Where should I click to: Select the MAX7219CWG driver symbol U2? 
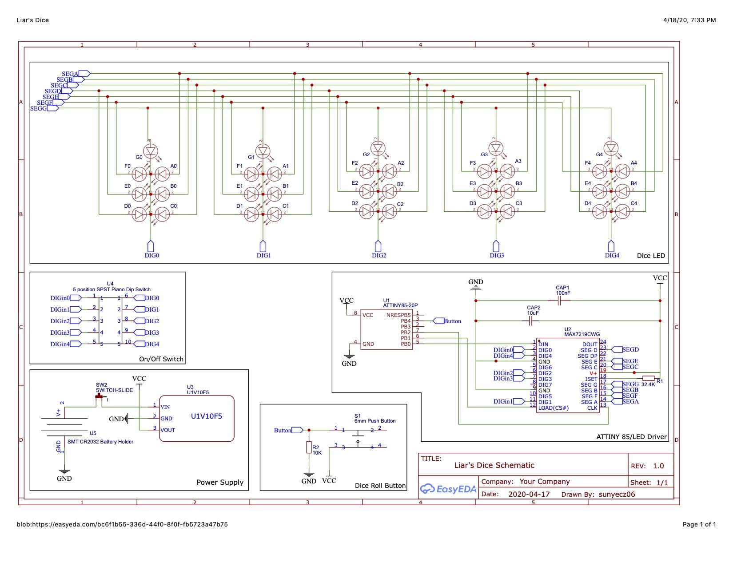click(x=569, y=375)
